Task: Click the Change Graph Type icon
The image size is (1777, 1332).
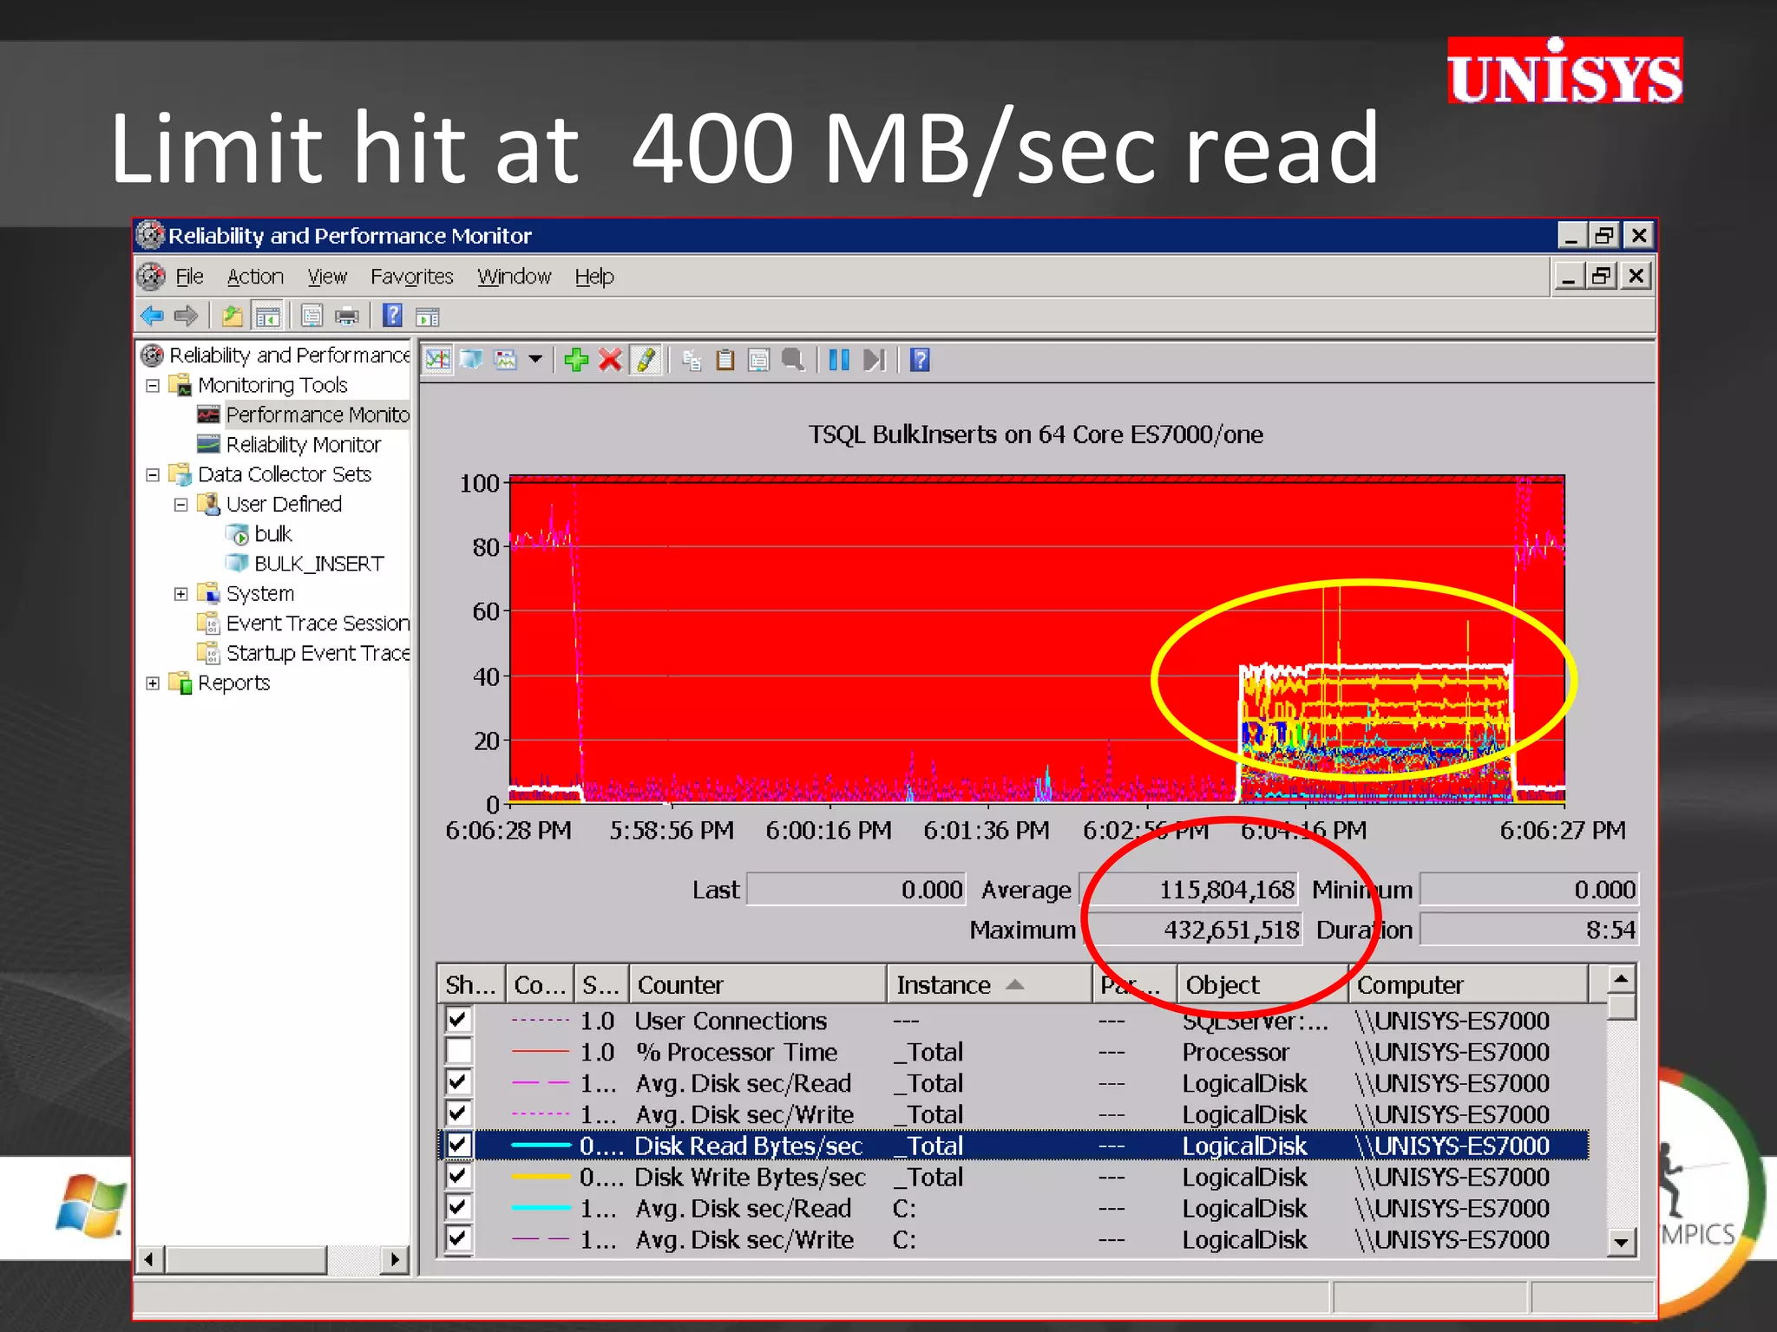Action: click(505, 359)
